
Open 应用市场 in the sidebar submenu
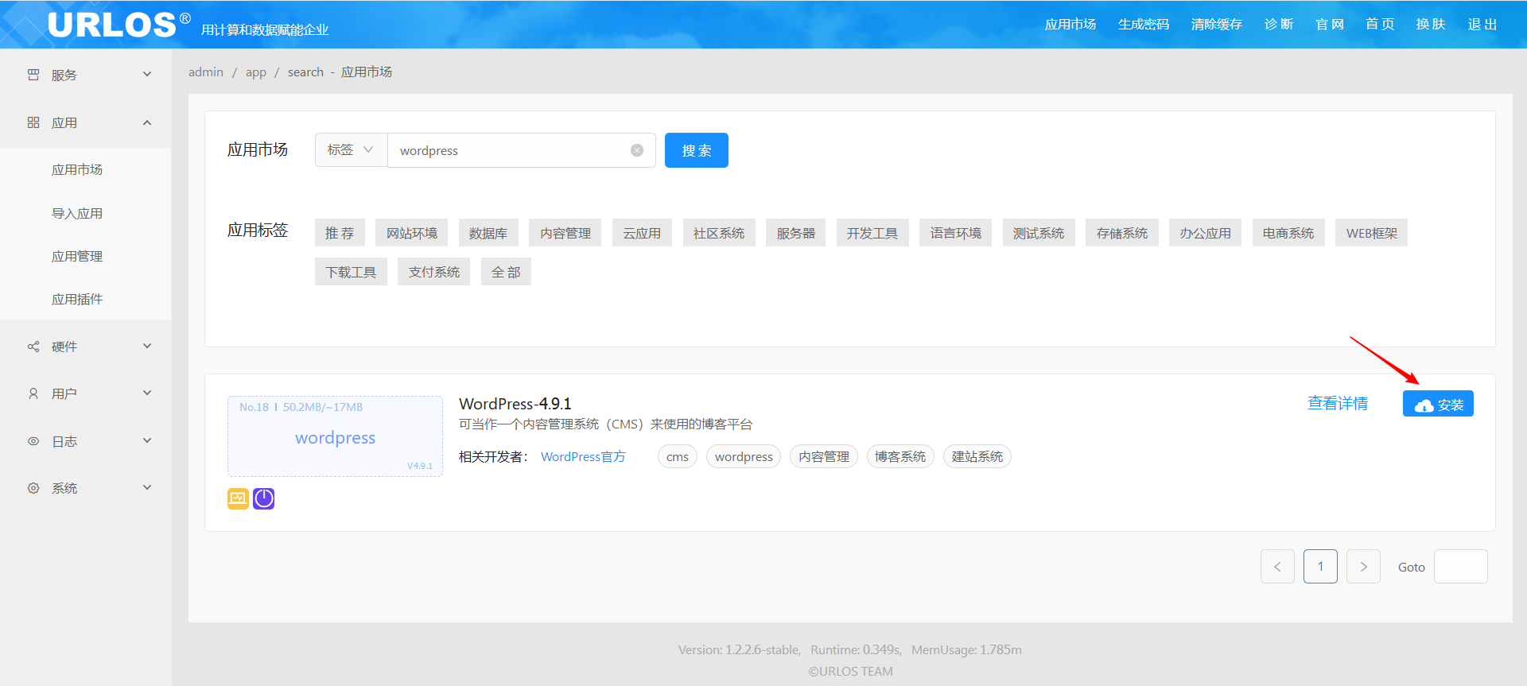pyautogui.click(x=77, y=170)
